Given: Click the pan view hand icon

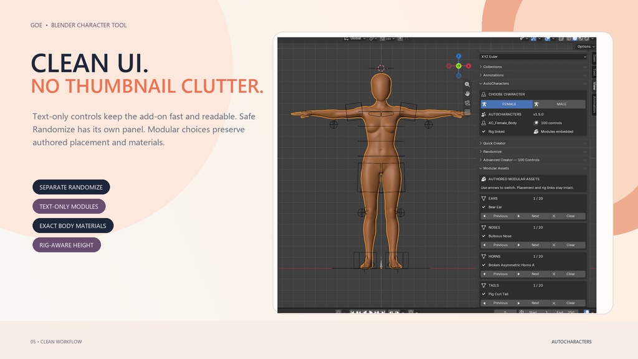Looking at the screenshot, I should click(x=467, y=93).
